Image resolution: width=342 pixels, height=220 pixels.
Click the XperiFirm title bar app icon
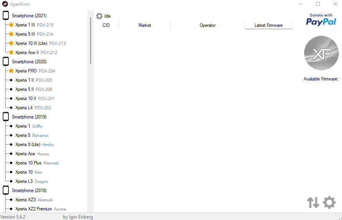[x=5, y=4]
